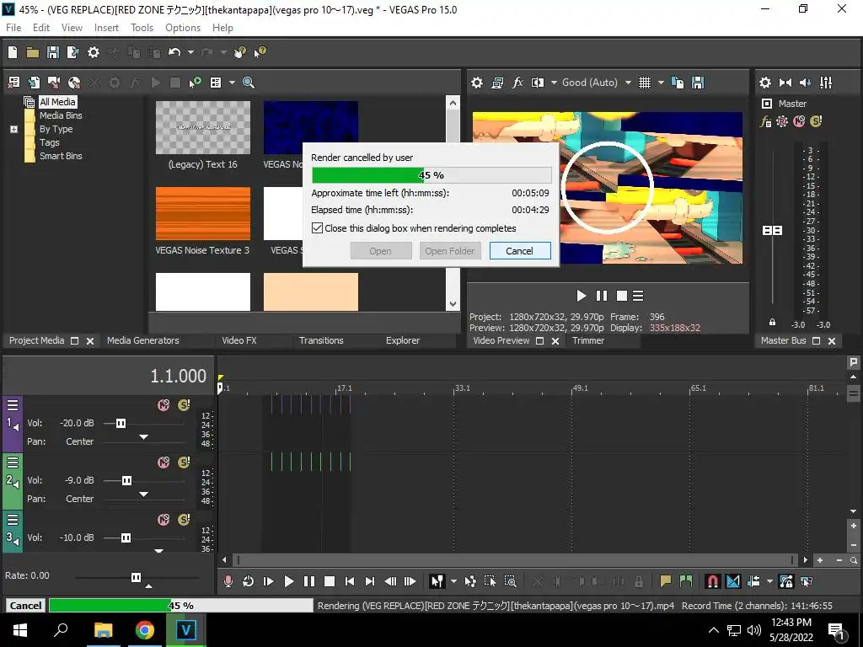
Task: Click the playback Rate slider handle
Action: tap(136, 577)
